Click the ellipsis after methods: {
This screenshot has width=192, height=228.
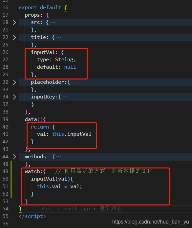tap(59, 157)
